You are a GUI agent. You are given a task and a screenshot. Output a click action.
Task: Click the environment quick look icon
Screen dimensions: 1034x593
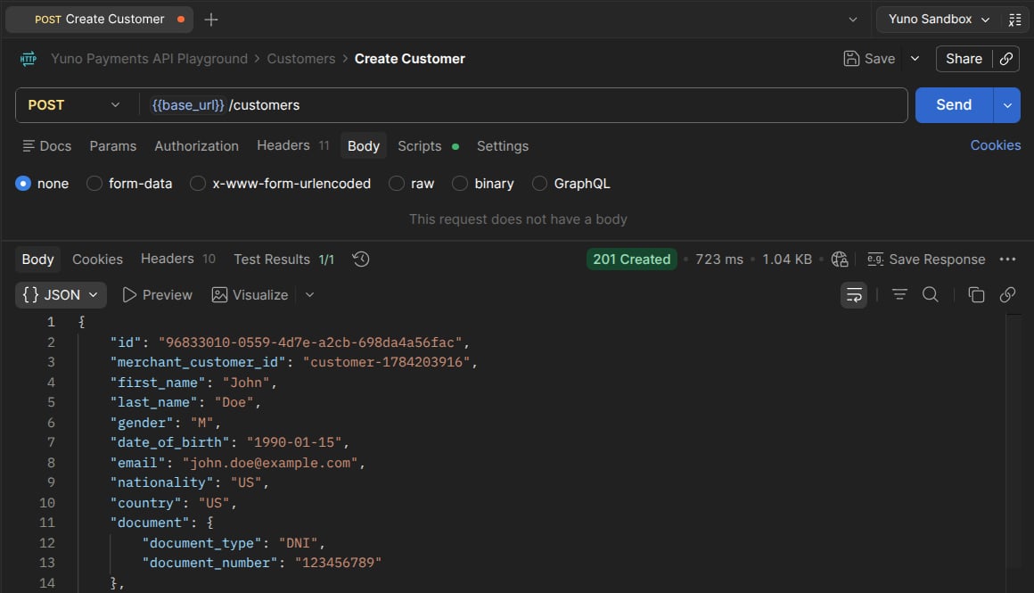pyautogui.click(x=1015, y=20)
